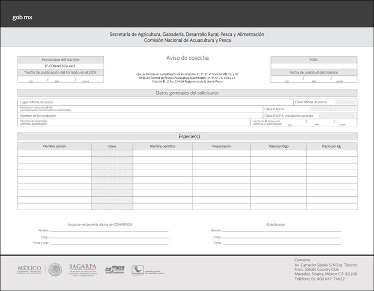Click Cargo line under Acuse de recibo

[x=109, y=237]
